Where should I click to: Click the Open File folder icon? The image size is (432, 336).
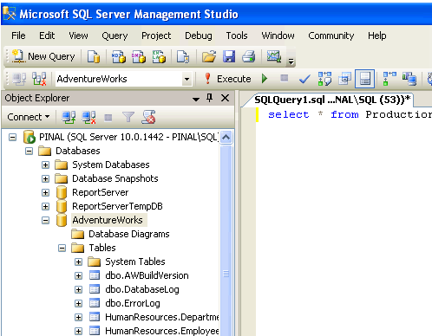pos(209,56)
